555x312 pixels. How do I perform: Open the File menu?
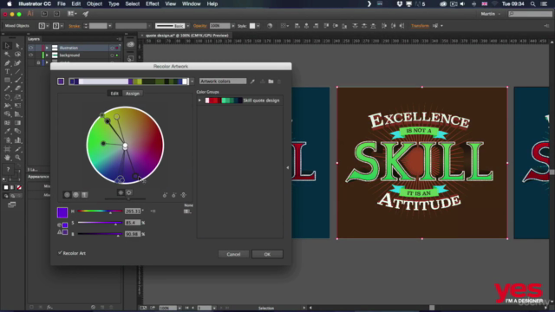(62, 3)
